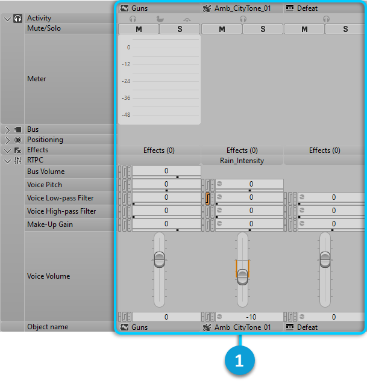Click the Guns Bus Volume value field
Image resolution: width=367 pixels, height=381 pixels.
point(166,171)
